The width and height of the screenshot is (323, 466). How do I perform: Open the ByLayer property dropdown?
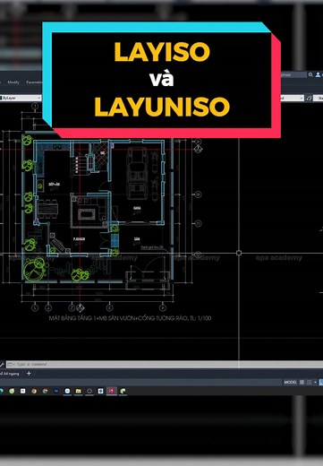click(x=21, y=98)
